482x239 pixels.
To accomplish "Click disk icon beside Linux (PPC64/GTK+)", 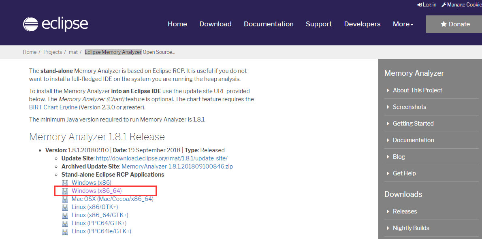I will coord(65,223).
